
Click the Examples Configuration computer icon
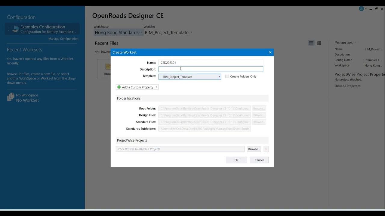click(15, 29)
